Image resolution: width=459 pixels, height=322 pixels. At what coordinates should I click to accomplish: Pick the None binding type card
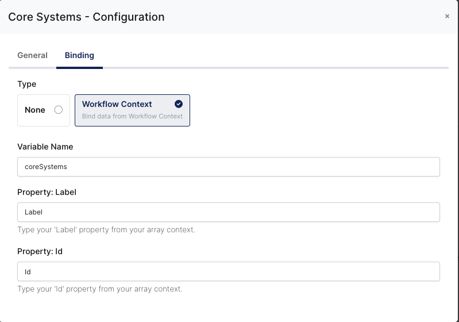tap(44, 110)
